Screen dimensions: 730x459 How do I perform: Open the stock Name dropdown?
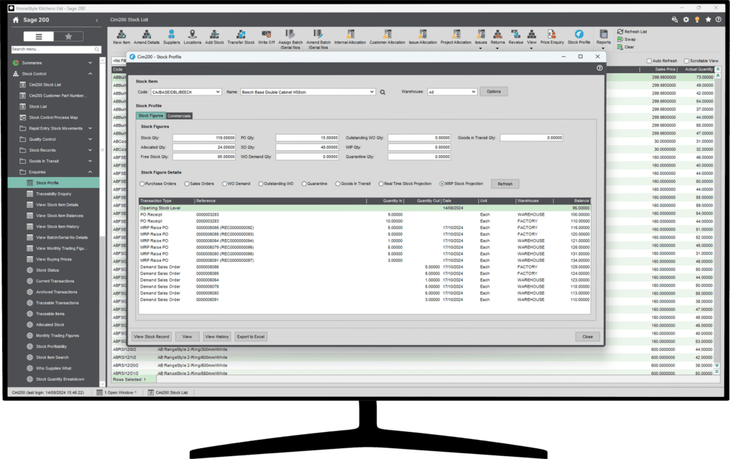tap(371, 92)
